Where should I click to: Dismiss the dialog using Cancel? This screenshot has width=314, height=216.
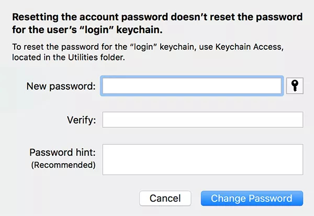(165, 198)
